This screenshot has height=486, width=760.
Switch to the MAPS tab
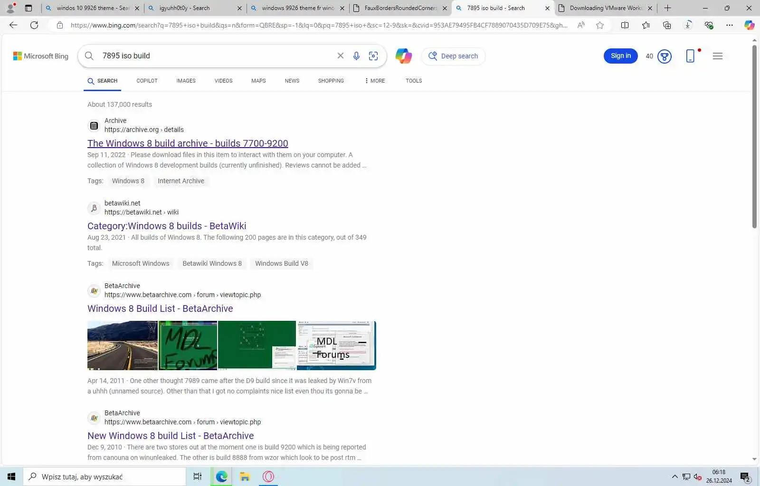pyautogui.click(x=258, y=81)
